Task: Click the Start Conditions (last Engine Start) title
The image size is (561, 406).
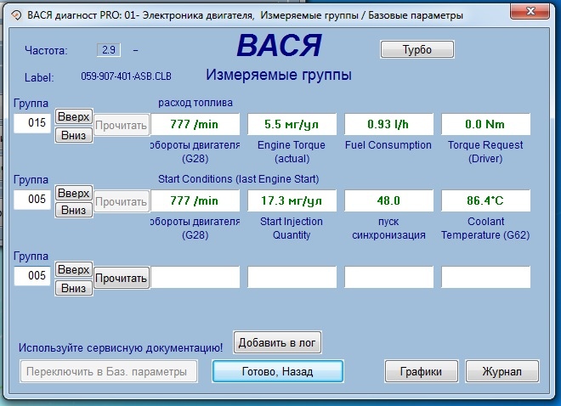Action: tap(238, 178)
